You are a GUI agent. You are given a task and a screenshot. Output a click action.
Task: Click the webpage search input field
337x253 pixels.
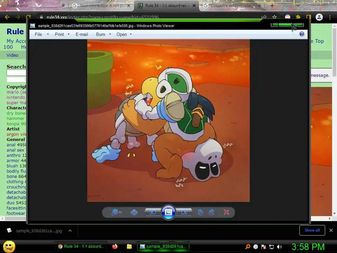pos(16,73)
